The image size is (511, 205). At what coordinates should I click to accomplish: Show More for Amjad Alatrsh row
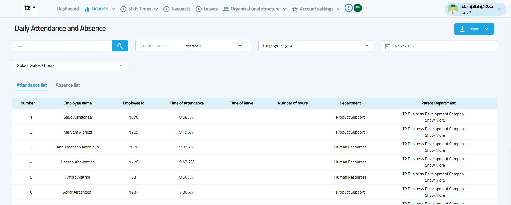[x=435, y=180]
